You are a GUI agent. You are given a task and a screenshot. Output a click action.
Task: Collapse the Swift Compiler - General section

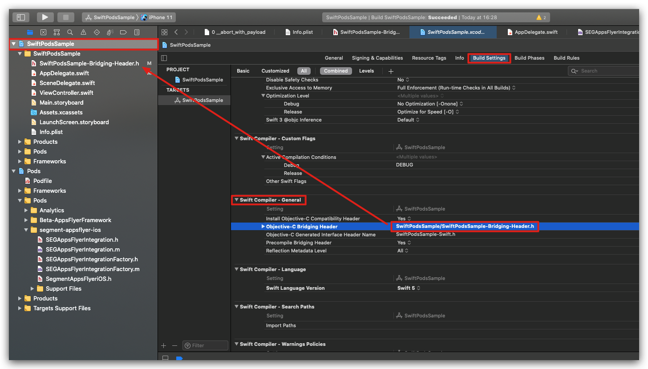click(x=237, y=200)
